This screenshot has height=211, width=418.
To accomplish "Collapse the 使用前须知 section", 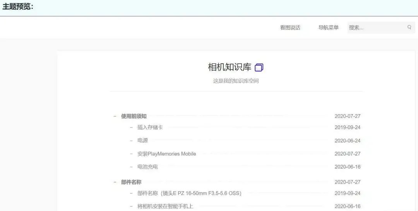I will 115,116.
